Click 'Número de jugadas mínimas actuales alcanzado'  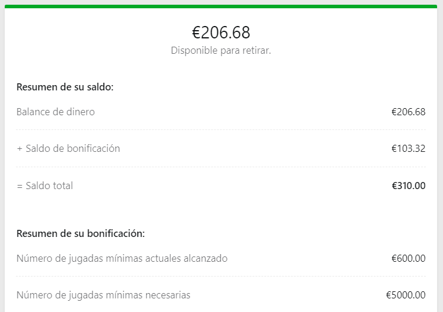point(122,258)
